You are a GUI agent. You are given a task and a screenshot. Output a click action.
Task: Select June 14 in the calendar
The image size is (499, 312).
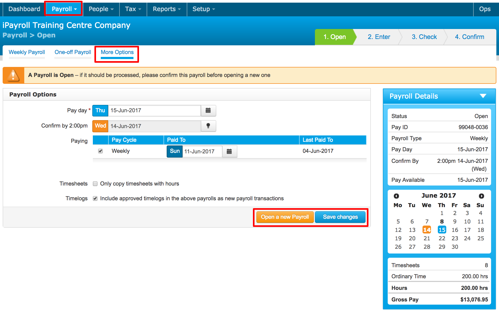click(427, 230)
